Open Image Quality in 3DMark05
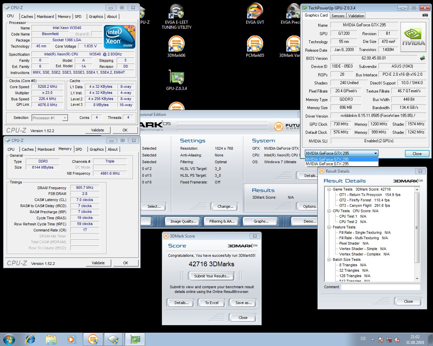Screen dimensions: 433x346 click(x=183, y=221)
